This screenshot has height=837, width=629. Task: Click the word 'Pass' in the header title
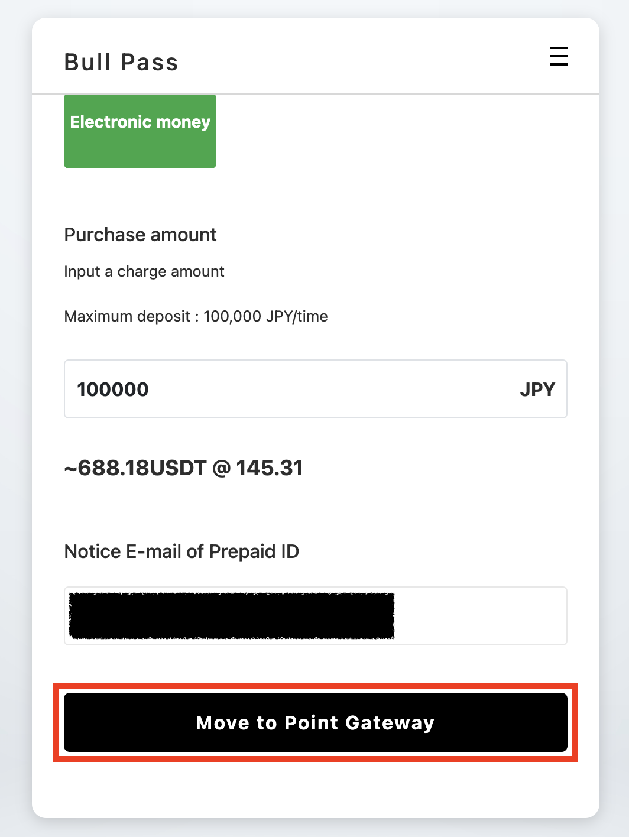coord(150,62)
